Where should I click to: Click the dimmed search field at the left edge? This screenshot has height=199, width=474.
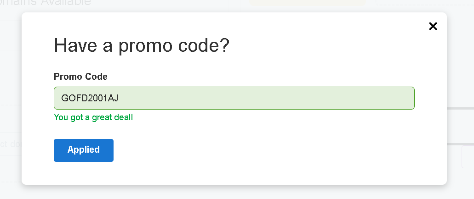(x=10, y=144)
